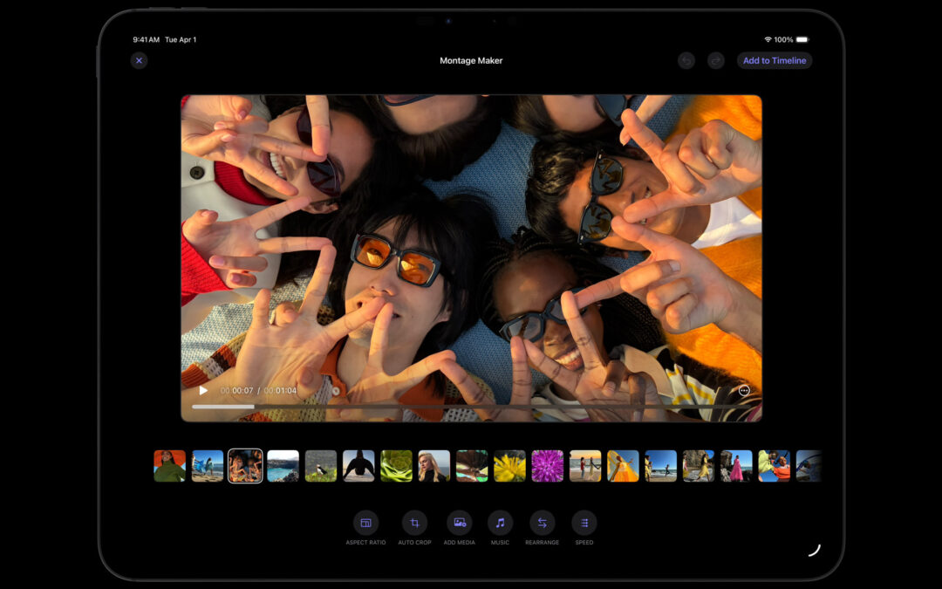942x589 pixels.
Task: Undo the last edit
Action: click(687, 60)
